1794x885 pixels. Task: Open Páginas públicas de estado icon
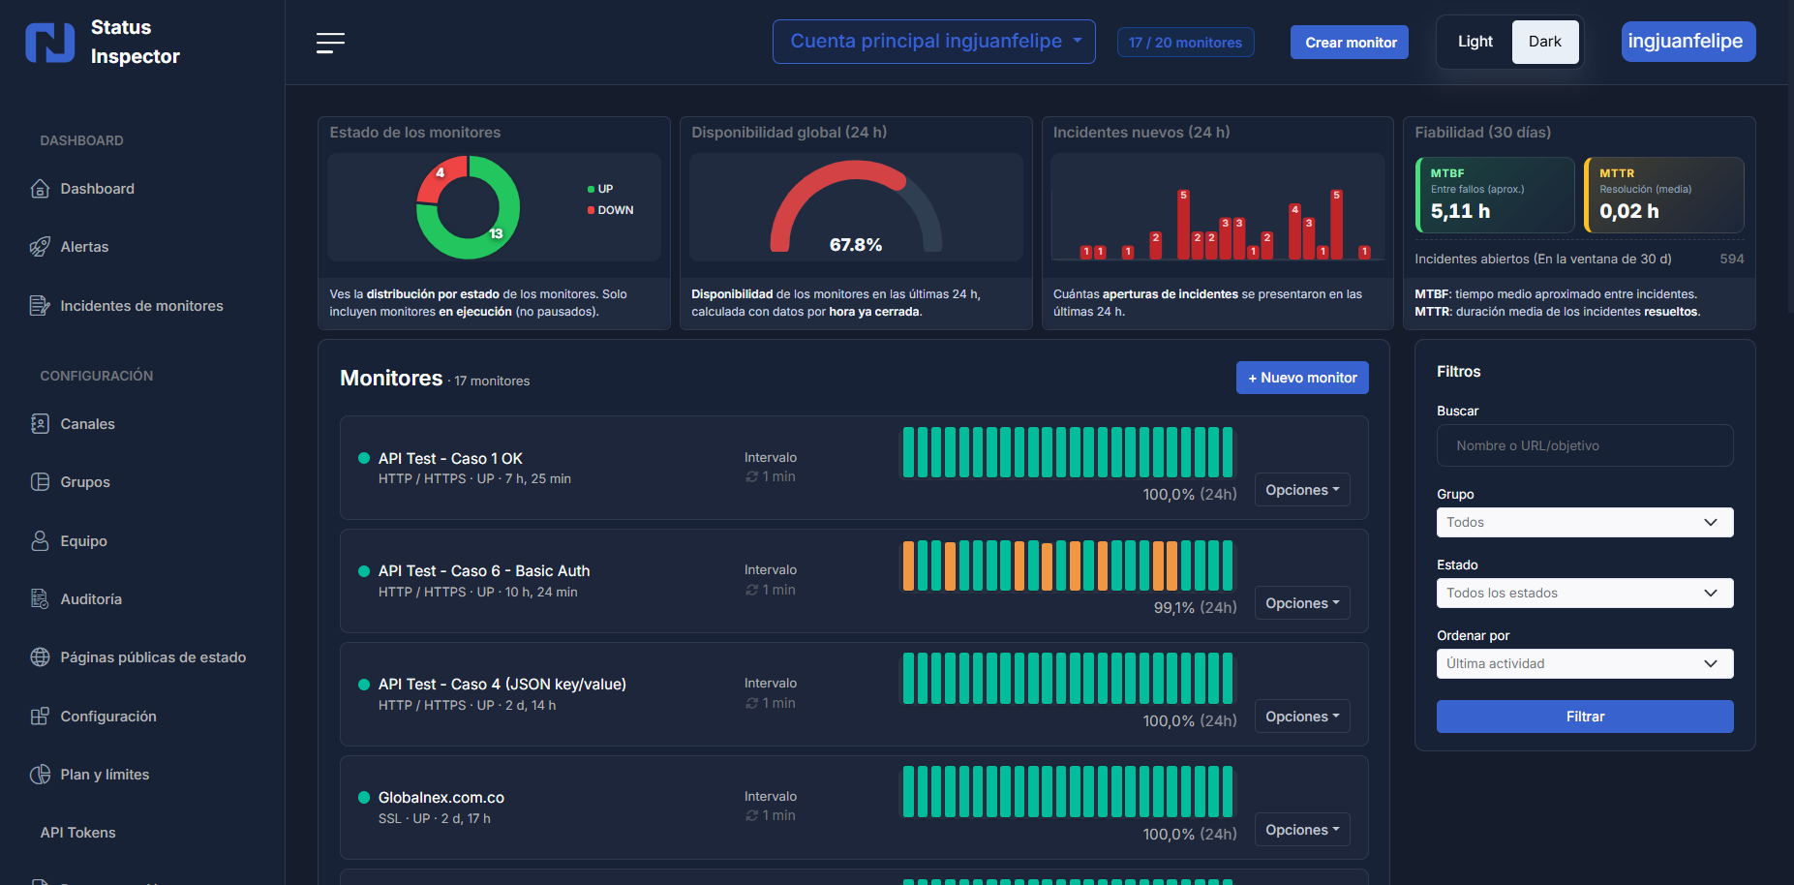(x=40, y=656)
